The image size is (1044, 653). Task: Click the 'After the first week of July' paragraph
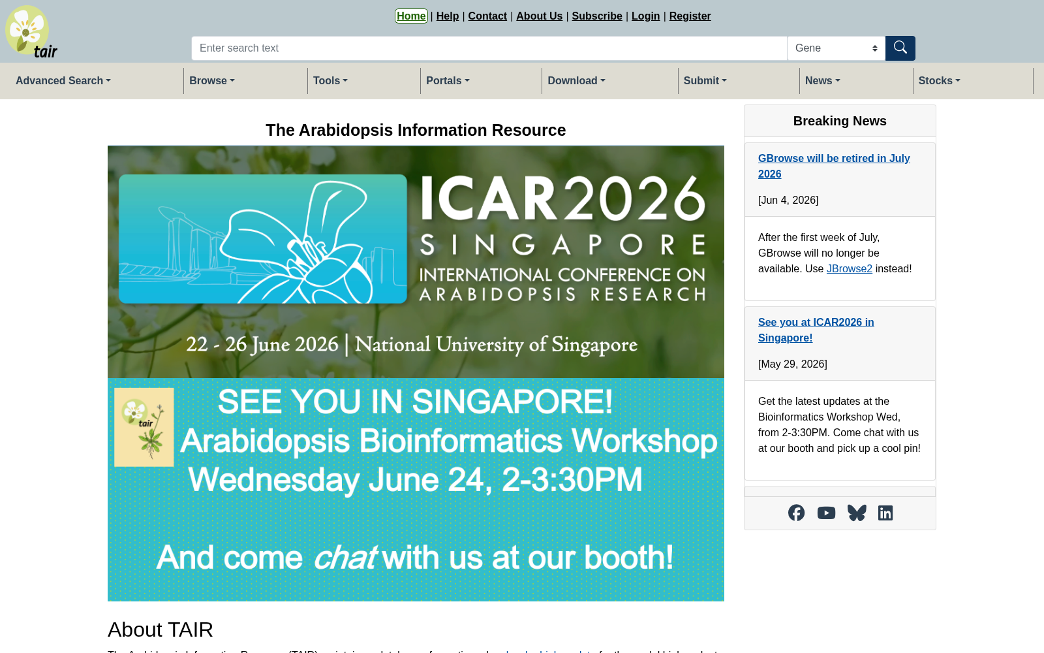coord(835,253)
